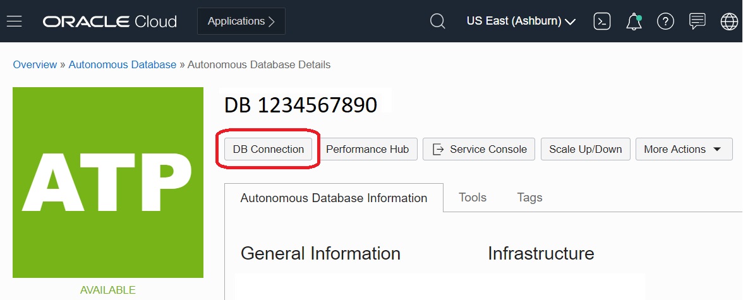Open the notifications bell
The height and width of the screenshot is (300, 743).
634,22
